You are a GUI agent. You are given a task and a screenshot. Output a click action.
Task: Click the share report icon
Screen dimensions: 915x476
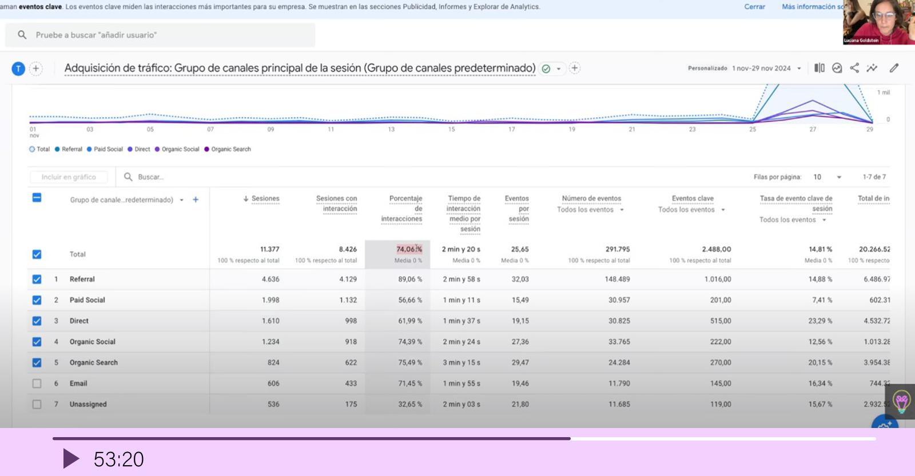click(854, 68)
